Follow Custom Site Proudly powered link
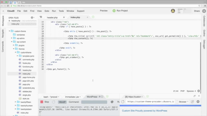207x116 pixels. (x=145, y=111)
